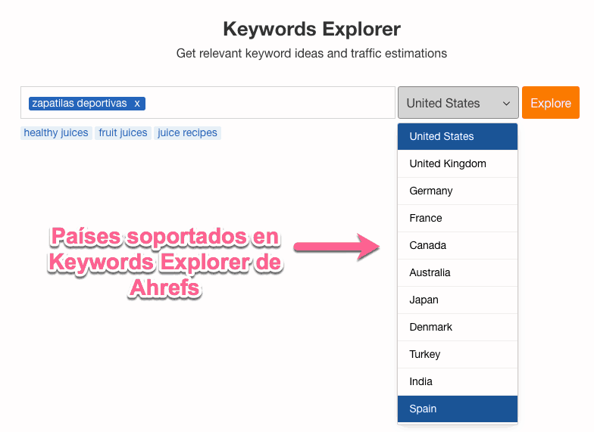
Task: Click inside the keyword search input field
Action: coord(208,103)
